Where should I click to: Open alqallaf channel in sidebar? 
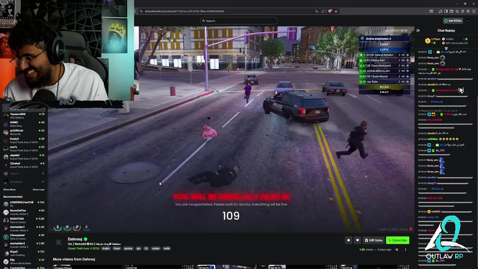pyautogui.click(x=24, y=157)
